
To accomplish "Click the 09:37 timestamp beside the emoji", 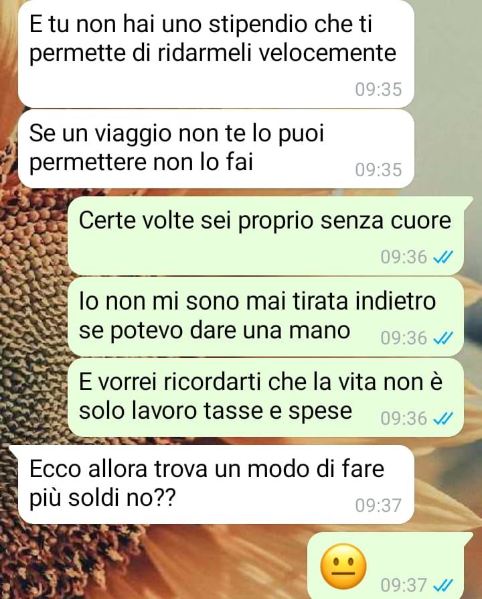I will pos(404,585).
